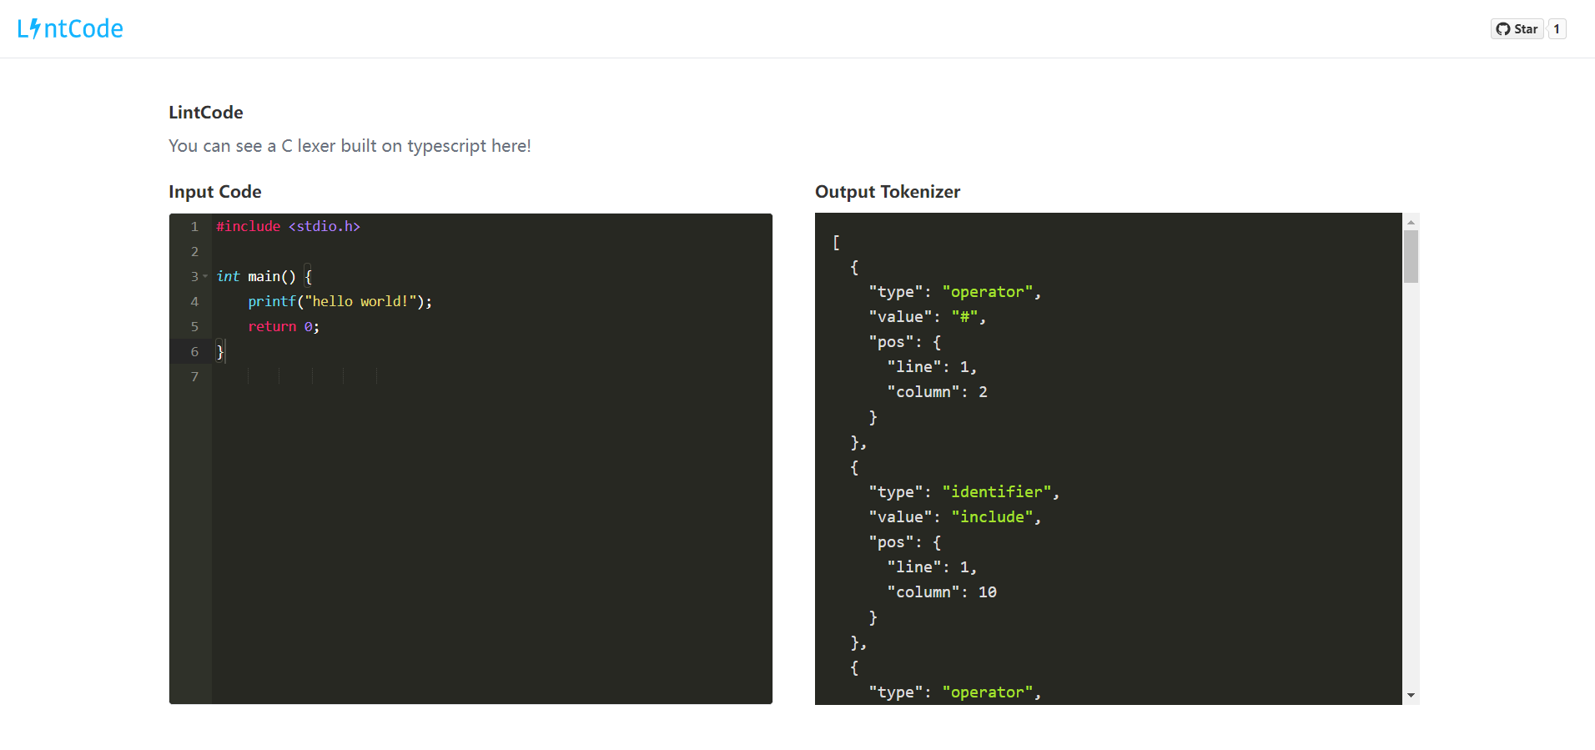Click the opening bracket '[' in the output
The image size is (1595, 750).
pos(836,242)
